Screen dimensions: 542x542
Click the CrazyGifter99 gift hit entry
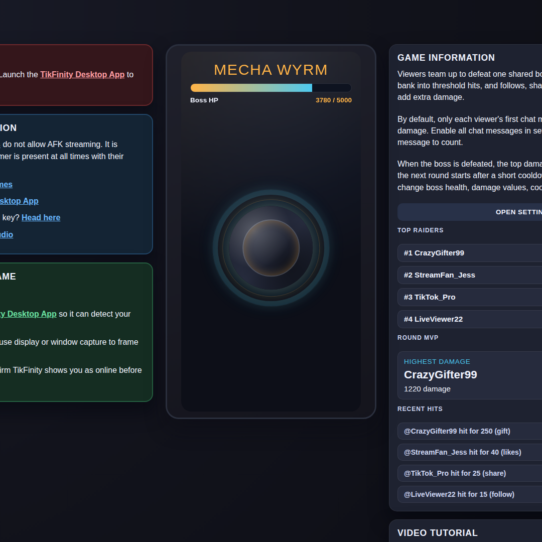click(470, 431)
